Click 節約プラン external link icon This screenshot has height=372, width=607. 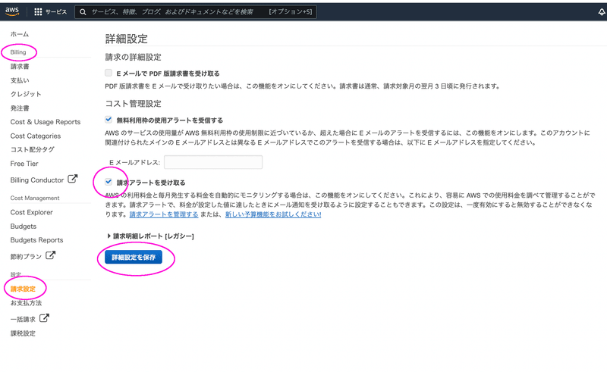(50, 255)
